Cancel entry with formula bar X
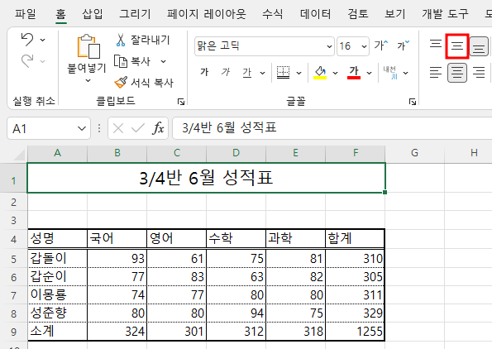 [x=118, y=128]
